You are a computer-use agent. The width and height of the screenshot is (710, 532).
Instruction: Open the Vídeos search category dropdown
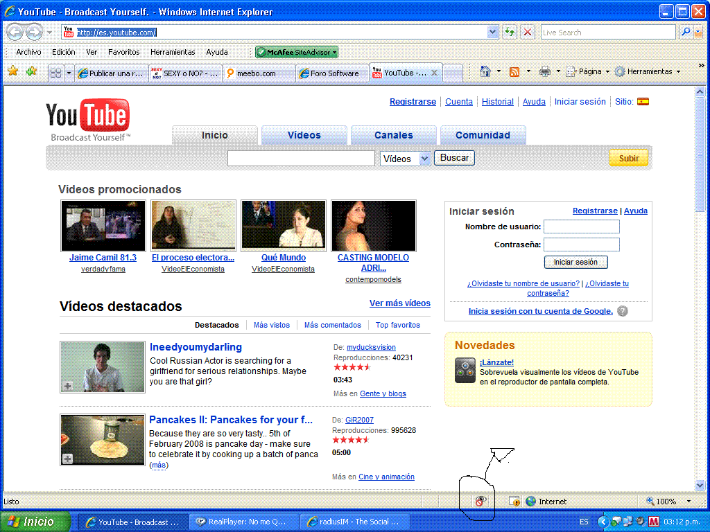[x=424, y=159]
